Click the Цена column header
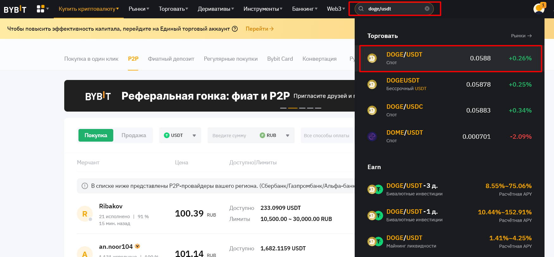The height and width of the screenshot is (257, 554). coord(182,162)
